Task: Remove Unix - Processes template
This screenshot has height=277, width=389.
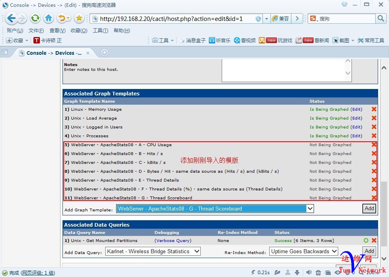Action: click(x=374, y=136)
